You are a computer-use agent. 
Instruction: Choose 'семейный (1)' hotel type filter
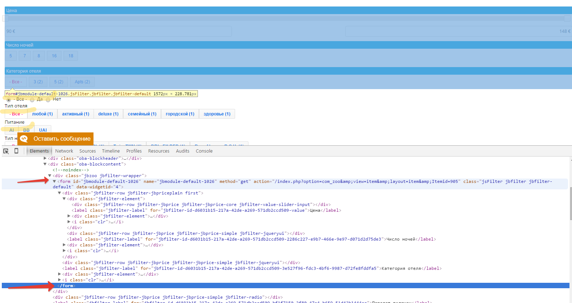[x=142, y=114]
